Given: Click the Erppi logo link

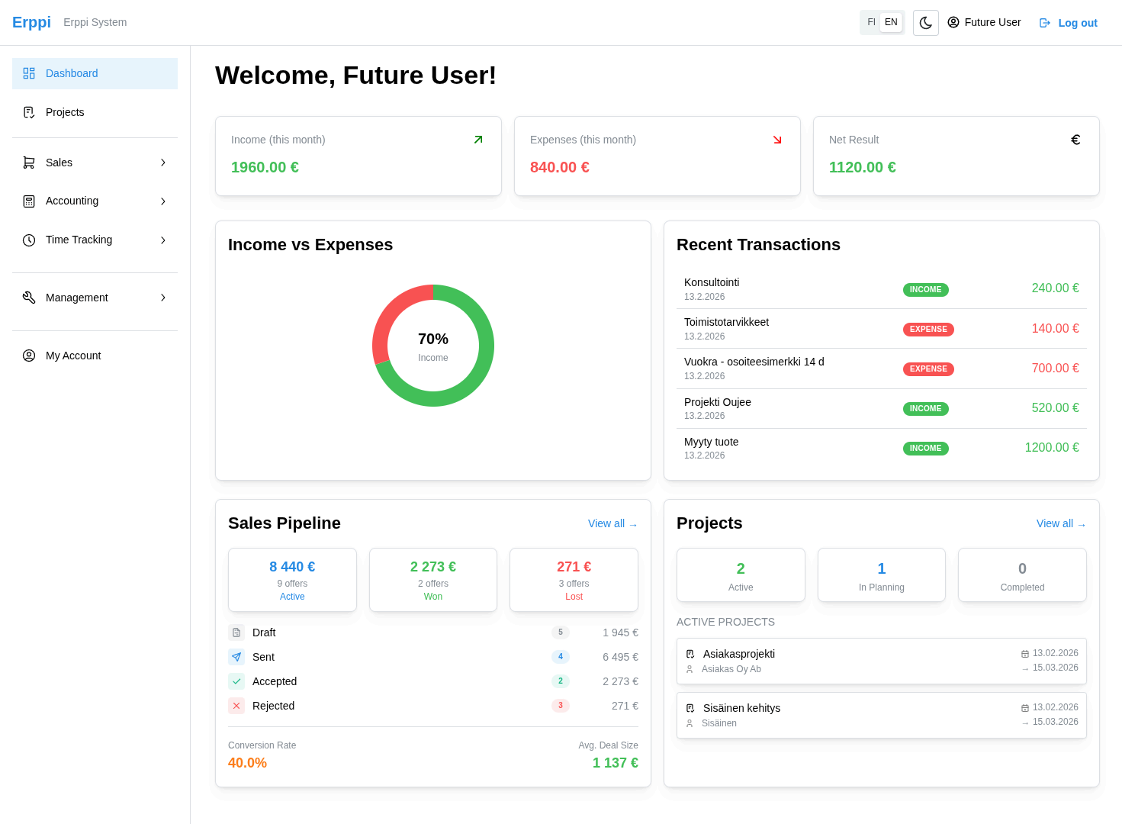Looking at the screenshot, I should pyautogui.click(x=31, y=22).
